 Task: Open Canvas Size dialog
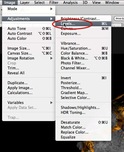pos(29,53)
